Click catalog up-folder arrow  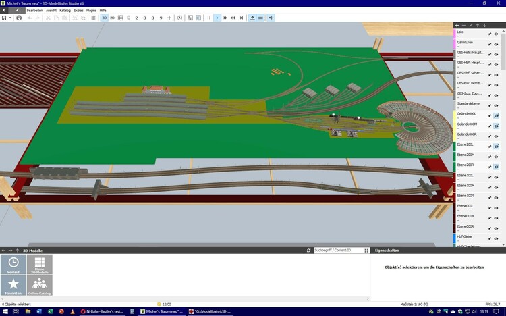18,251
